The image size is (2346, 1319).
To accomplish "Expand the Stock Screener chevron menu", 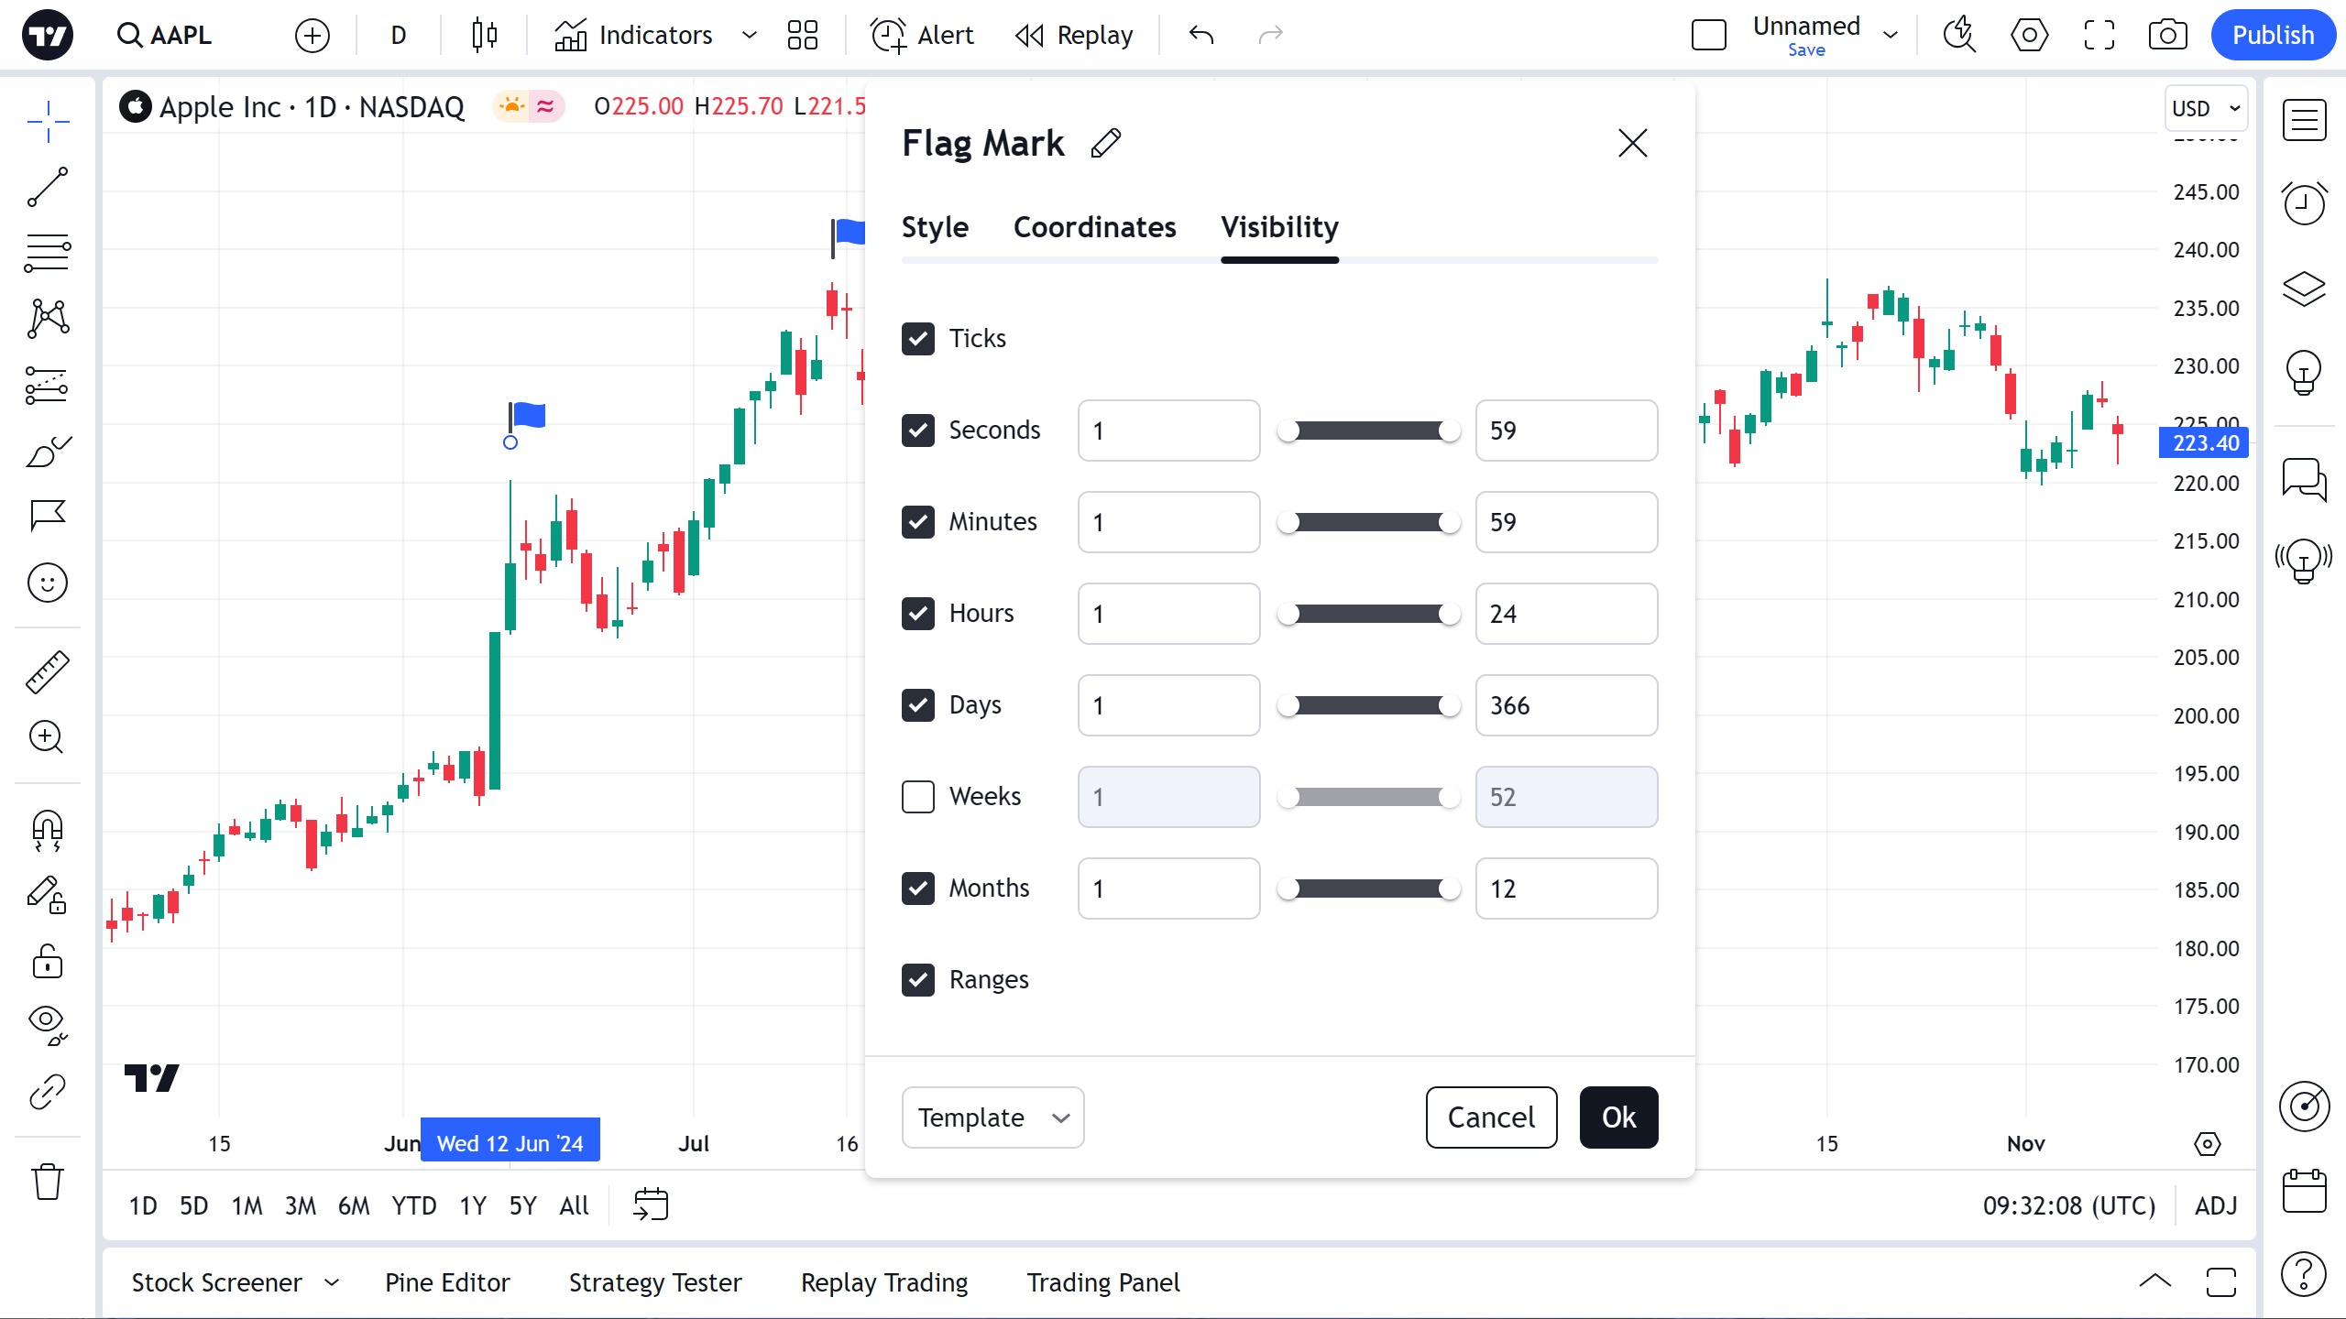I will pyautogui.click(x=332, y=1282).
